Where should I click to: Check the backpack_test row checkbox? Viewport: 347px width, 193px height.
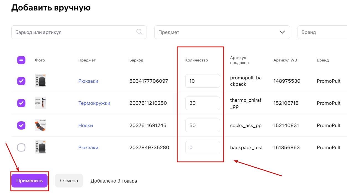coord(21,148)
